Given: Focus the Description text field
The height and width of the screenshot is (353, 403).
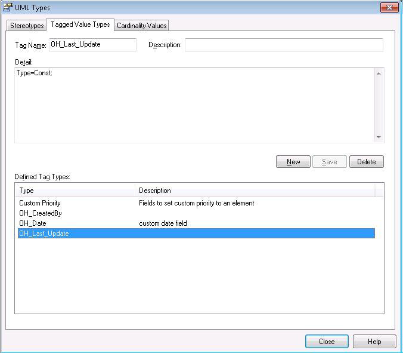Looking at the screenshot, I should (283, 45).
